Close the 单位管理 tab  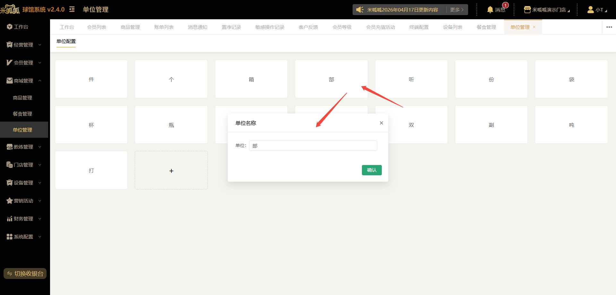pyautogui.click(x=534, y=27)
